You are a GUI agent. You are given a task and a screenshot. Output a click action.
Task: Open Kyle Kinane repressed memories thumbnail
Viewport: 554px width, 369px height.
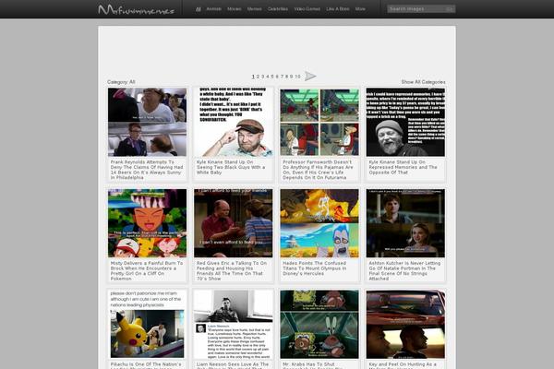pos(405,122)
